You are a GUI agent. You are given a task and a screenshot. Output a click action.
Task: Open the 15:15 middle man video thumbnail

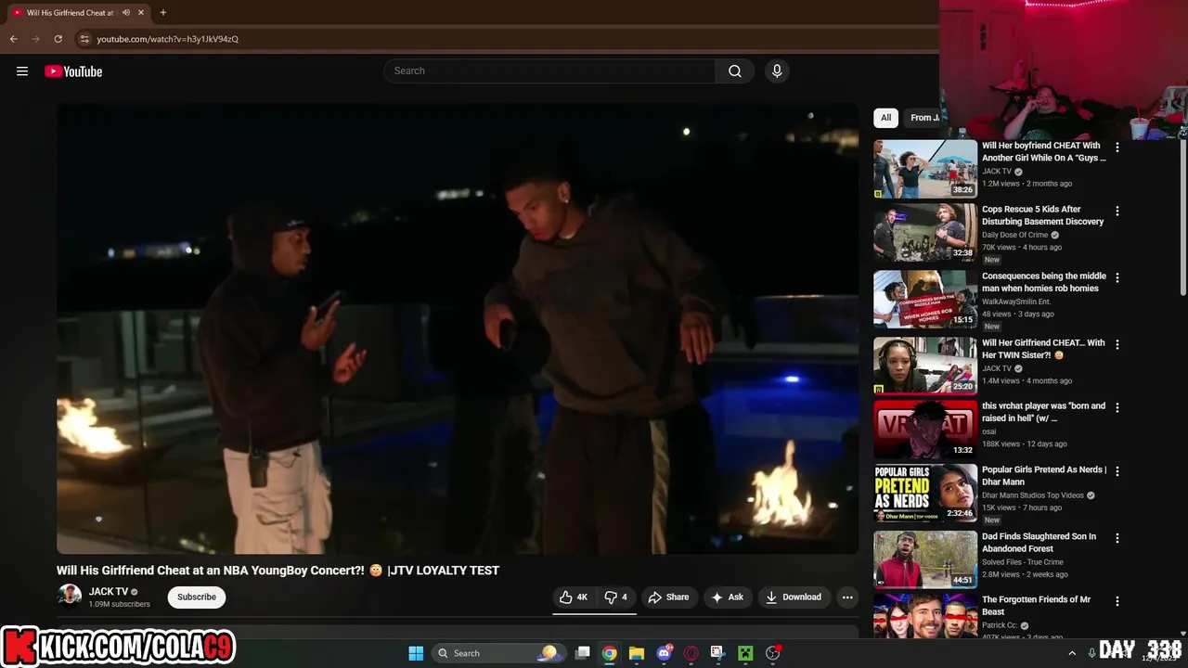point(925,299)
